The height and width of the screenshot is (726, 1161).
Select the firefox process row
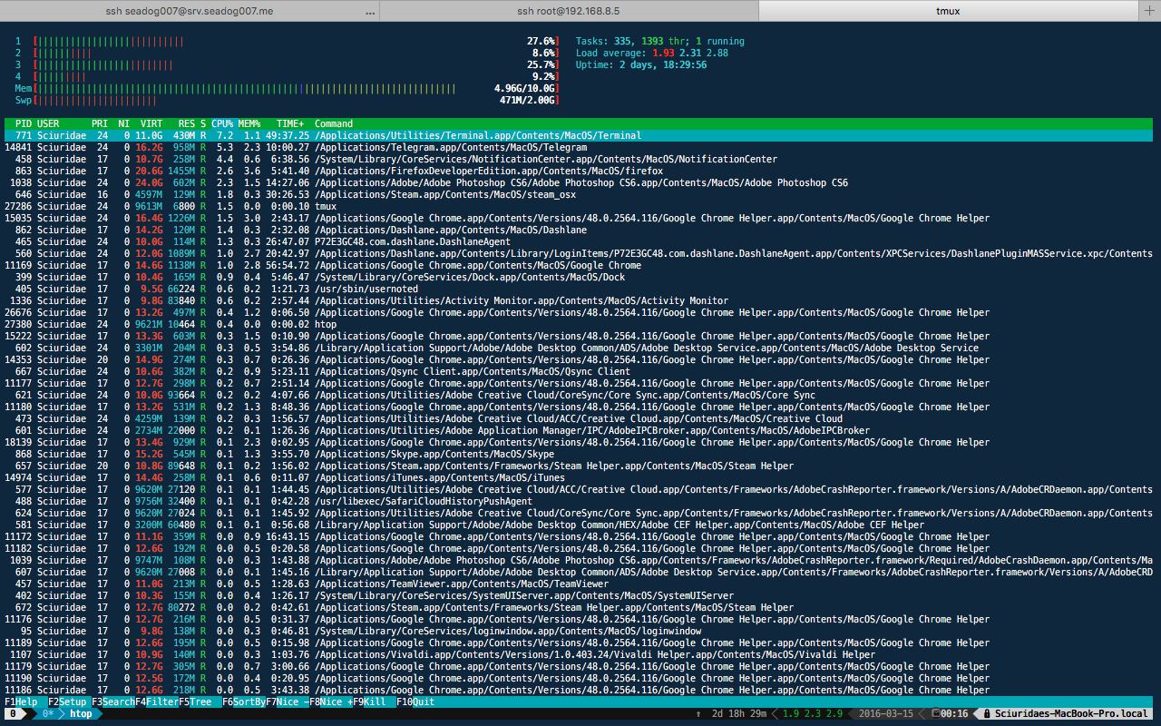(579, 171)
